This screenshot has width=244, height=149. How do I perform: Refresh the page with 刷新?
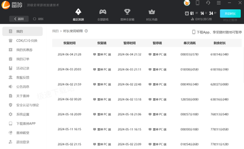pos(38,19)
